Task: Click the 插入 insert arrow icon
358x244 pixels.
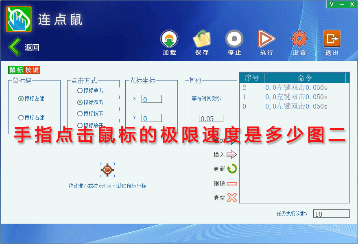Action: pyautogui.click(x=232, y=155)
